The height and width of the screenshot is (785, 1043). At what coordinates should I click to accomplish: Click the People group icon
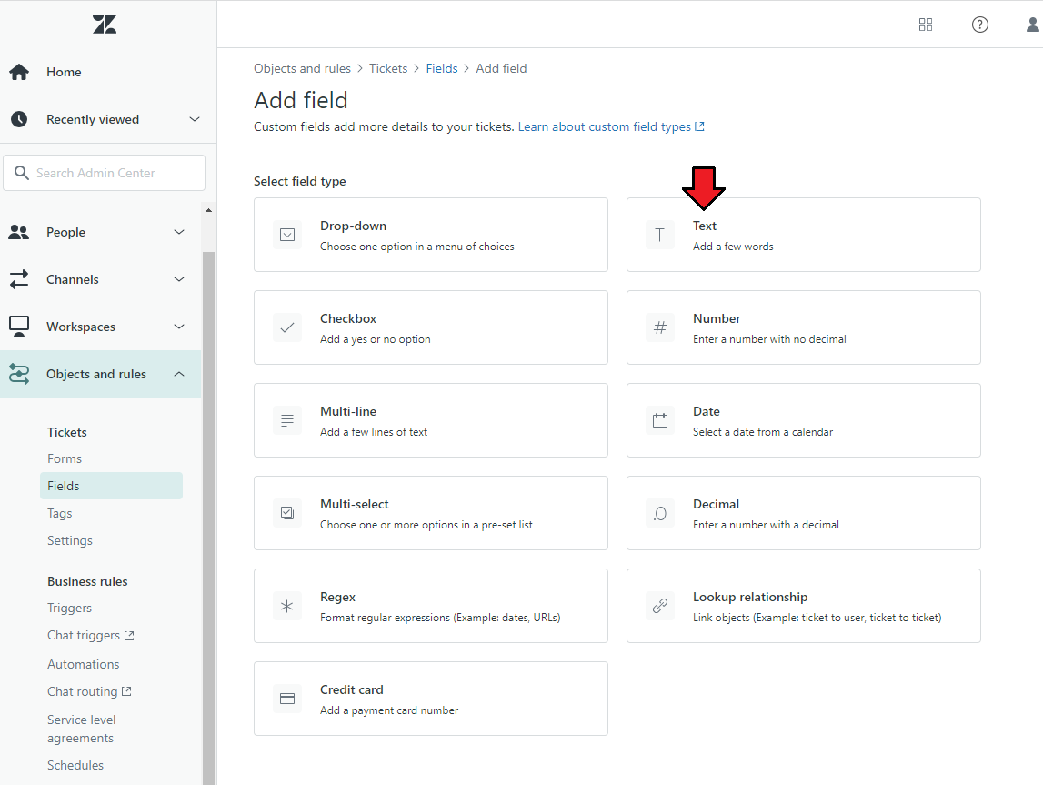(18, 232)
